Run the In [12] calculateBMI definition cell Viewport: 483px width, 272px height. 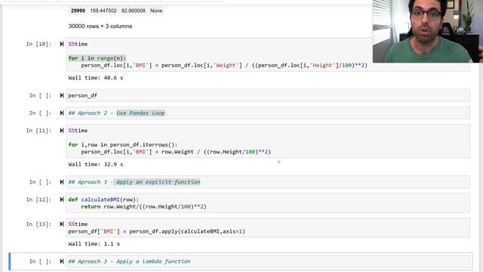point(62,199)
